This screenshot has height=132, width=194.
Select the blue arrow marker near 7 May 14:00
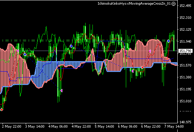coord(168,41)
